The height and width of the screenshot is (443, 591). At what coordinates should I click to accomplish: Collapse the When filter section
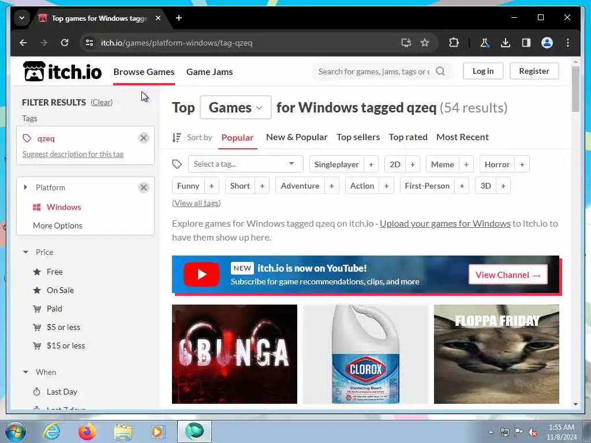[25, 372]
